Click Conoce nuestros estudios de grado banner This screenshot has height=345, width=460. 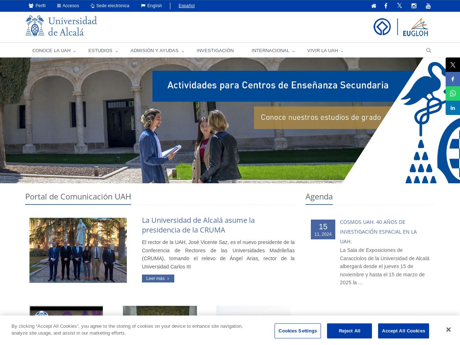click(x=321, y=118)
